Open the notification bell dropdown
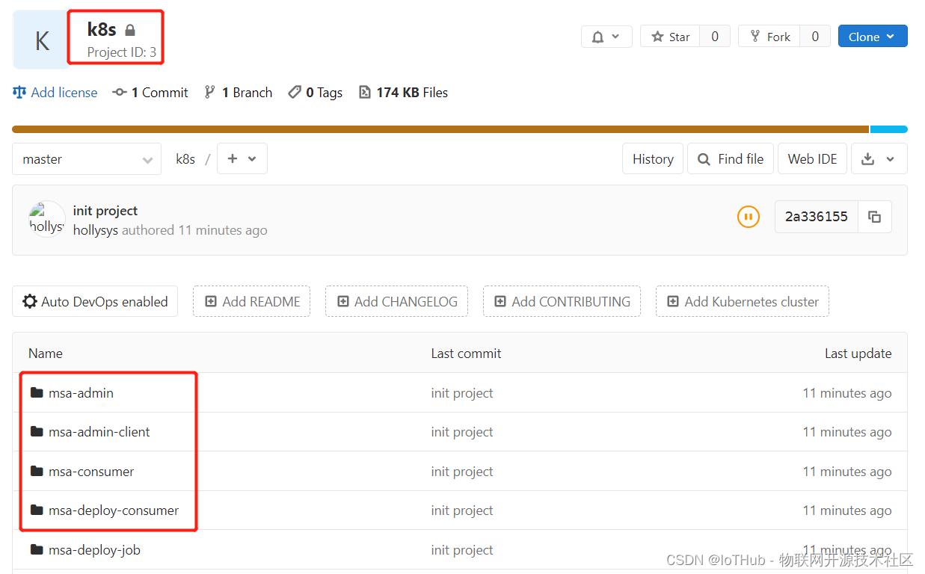 pyautogui.click(x=606, y=37)
